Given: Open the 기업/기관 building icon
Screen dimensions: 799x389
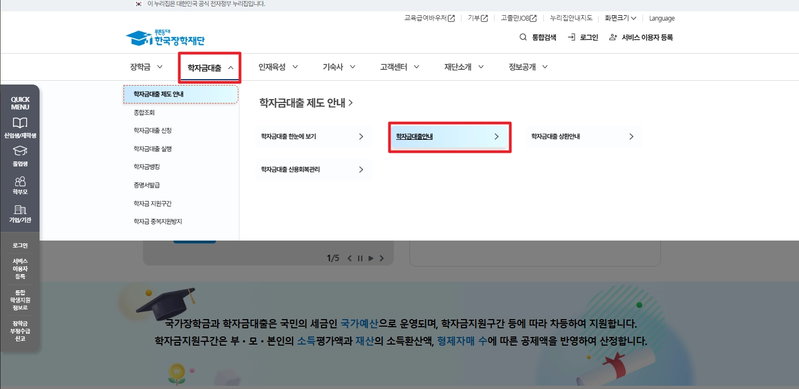Looking at the screenshot, I should coord(20,210).
